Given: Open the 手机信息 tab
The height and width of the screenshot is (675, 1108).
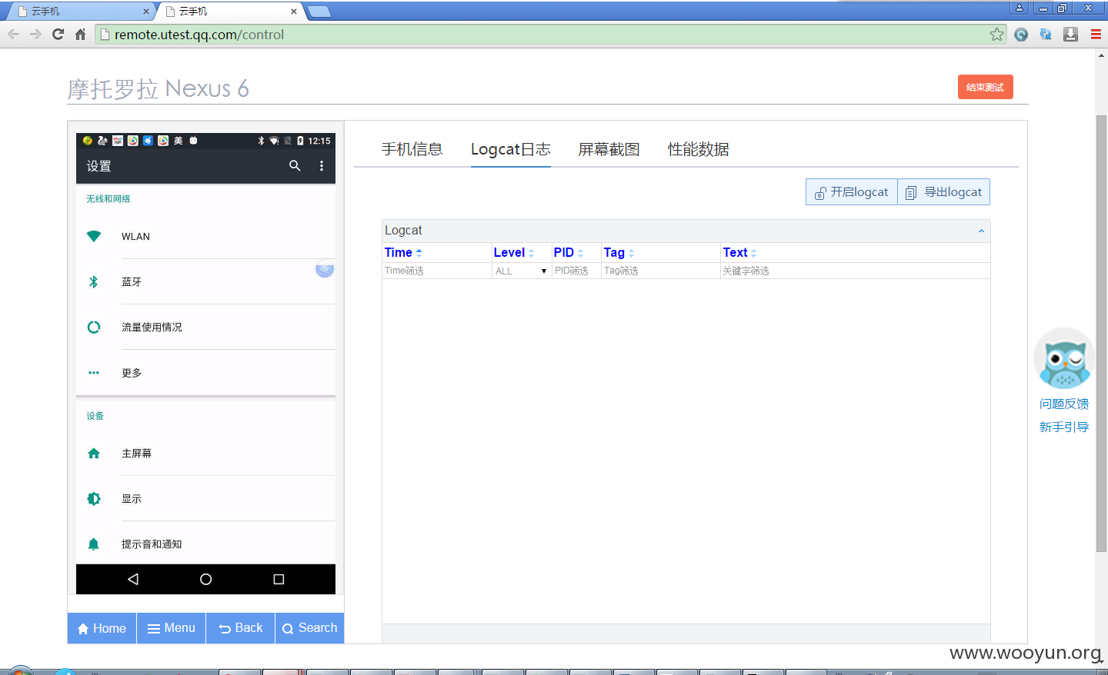Looking at the screenshot, I should (412, 149).
